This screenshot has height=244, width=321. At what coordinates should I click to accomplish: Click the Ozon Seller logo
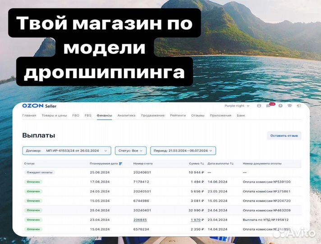point(39,106)
